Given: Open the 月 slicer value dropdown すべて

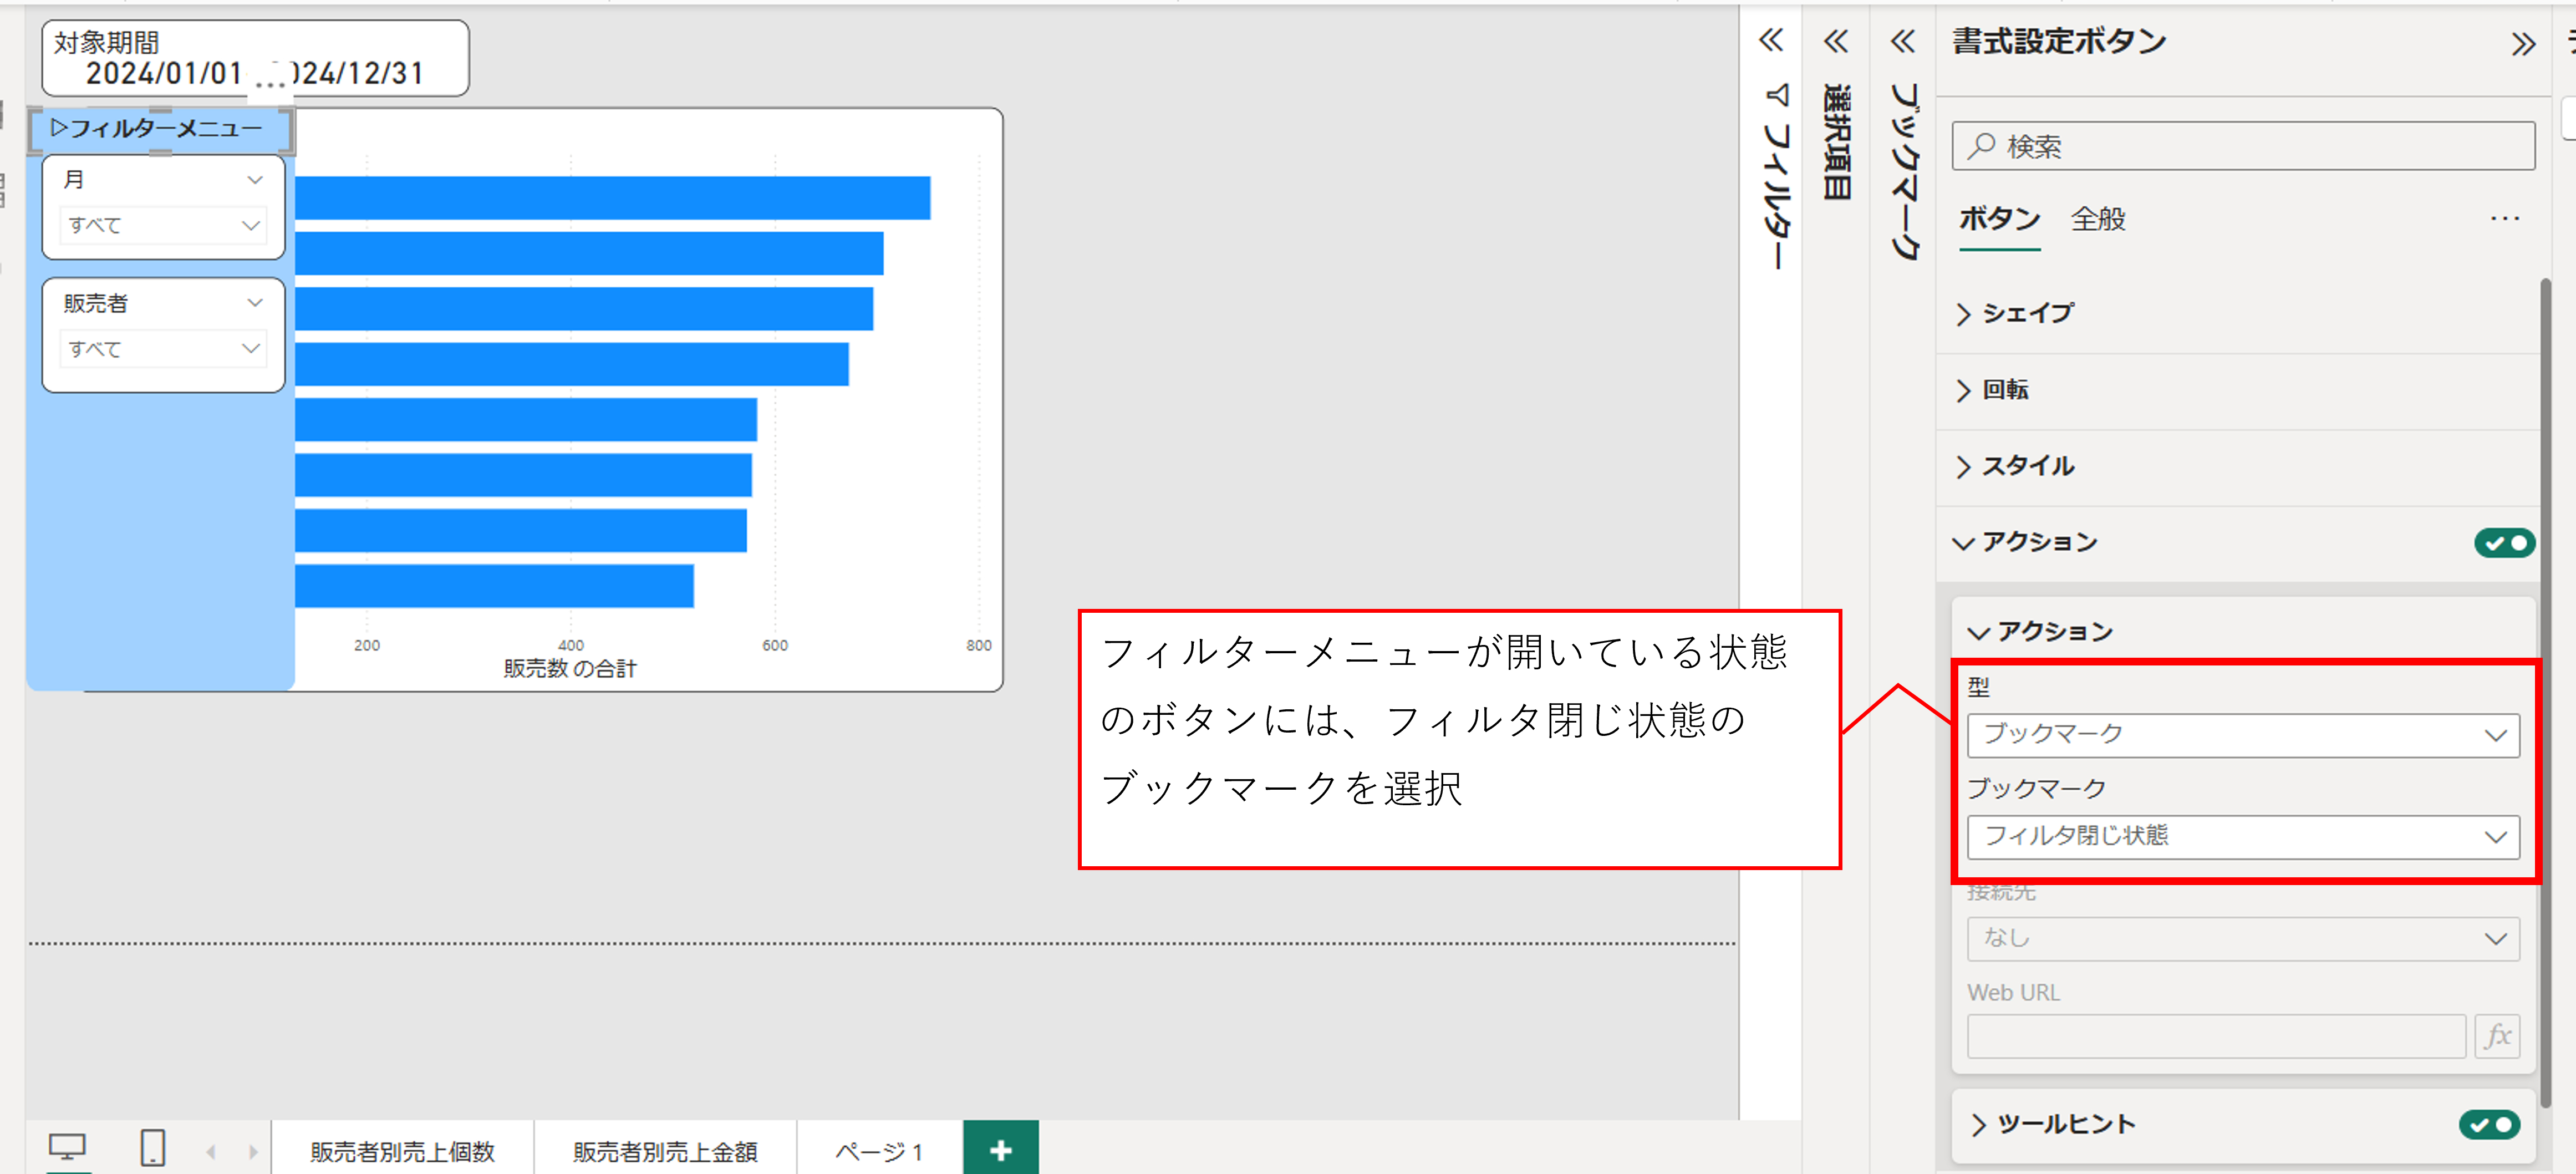Looking at the screenshot, I should point(164,225).
